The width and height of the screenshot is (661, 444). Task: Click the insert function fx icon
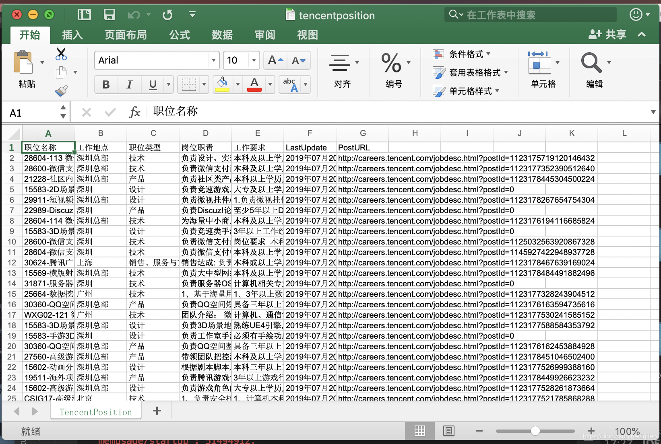click(x=135, y=112)
